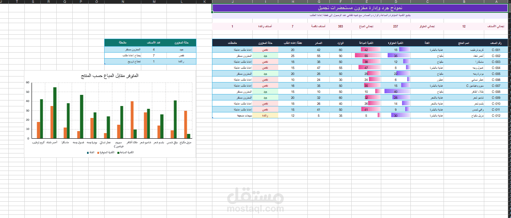Click reorder point 25 in row C-002
Screen dimensions: 511x218
coord(293,56)
